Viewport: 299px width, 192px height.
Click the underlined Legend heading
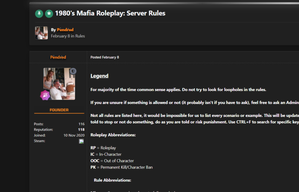point(99,76)
